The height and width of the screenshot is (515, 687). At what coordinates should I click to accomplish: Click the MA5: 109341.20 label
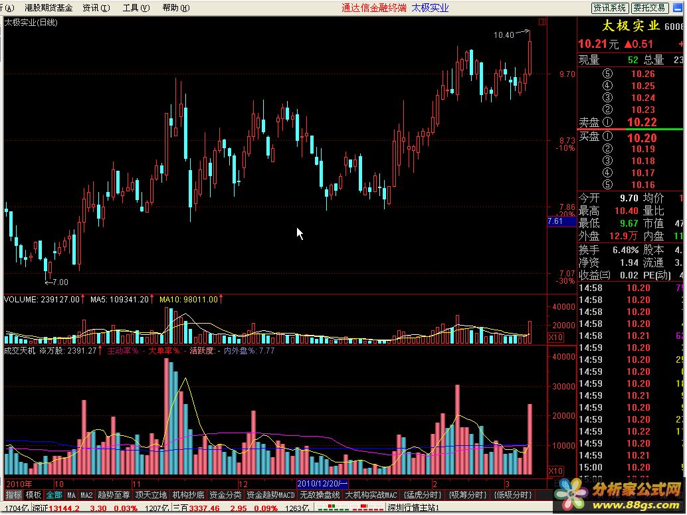coord(120,299)
